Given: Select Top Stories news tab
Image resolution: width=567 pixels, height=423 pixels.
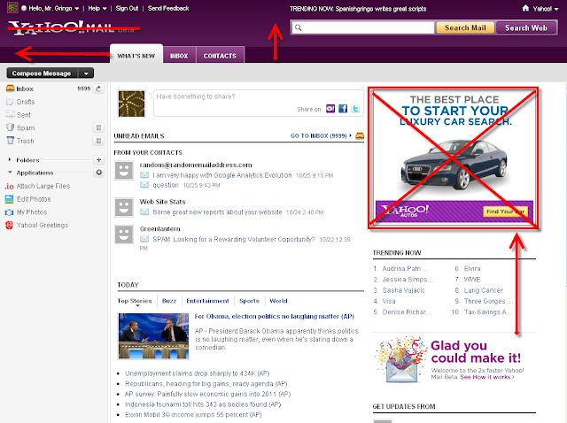Looking at the screenshot, I should tap(135, 301).
